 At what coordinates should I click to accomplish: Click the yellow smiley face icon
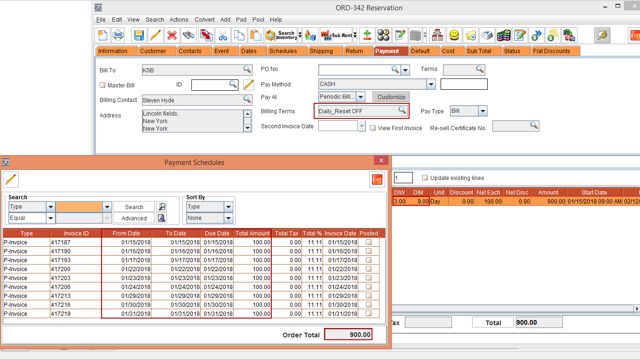coord(454,35)
